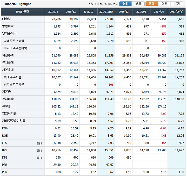Click quarterly sales value 5,451
The height and width of the screenshot is (176, 187).
click(x=163, y=19)
